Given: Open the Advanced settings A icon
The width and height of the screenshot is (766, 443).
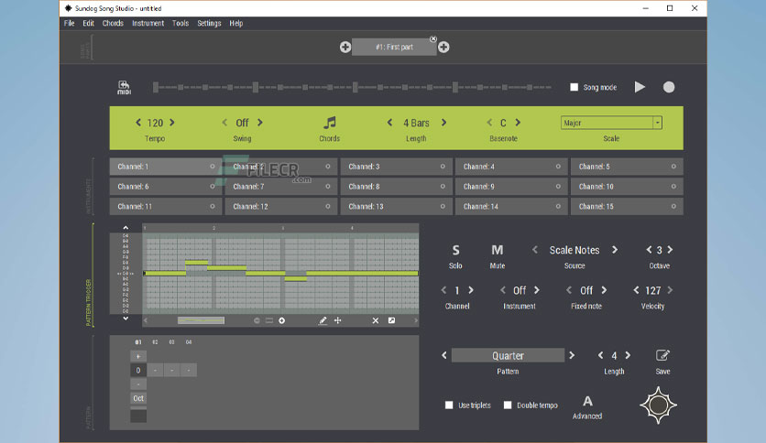Looking at the screenshot, I should (587, 402).
